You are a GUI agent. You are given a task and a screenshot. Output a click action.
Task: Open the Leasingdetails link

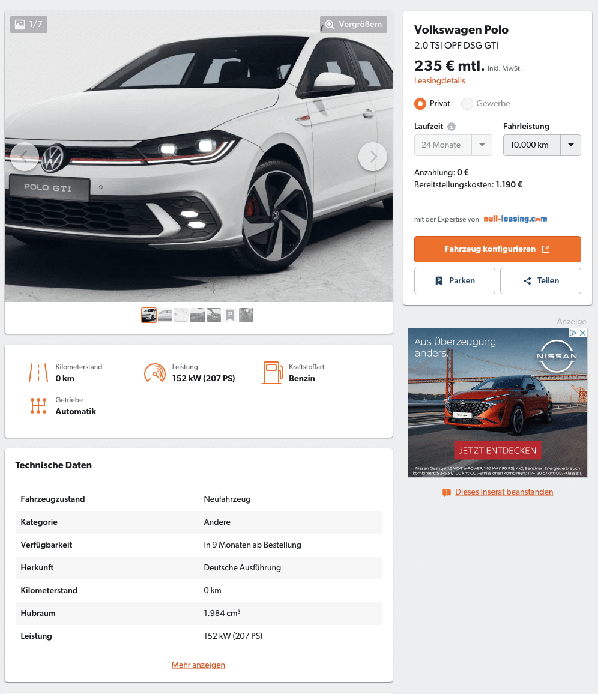point(439,80)
